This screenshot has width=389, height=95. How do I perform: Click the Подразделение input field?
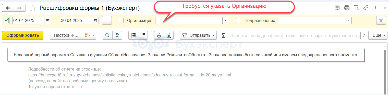pyautogui.click(x=311, y=21)
